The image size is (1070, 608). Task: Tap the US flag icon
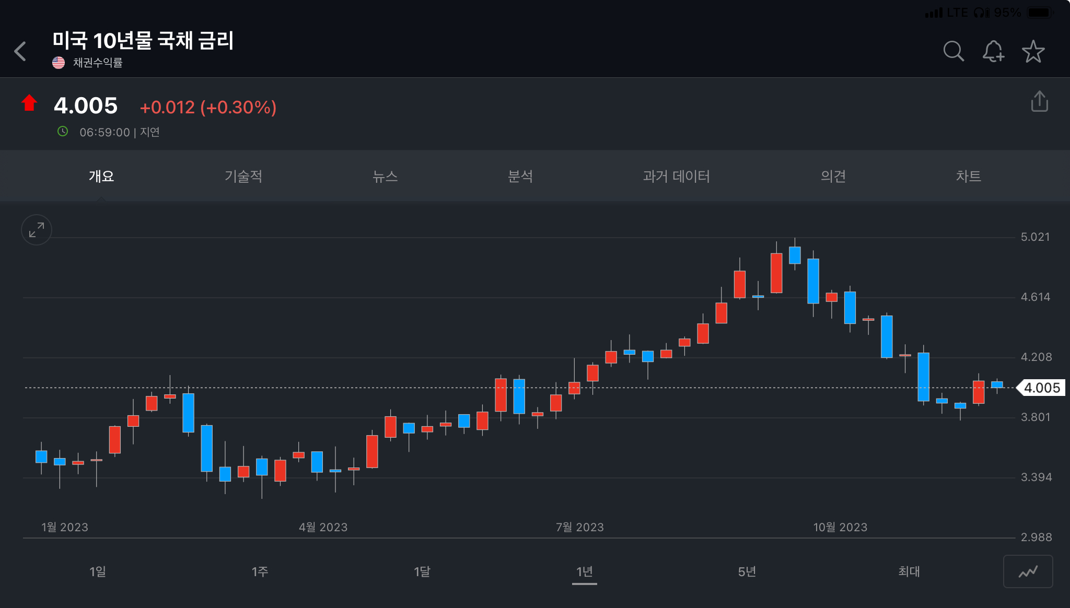59,63
